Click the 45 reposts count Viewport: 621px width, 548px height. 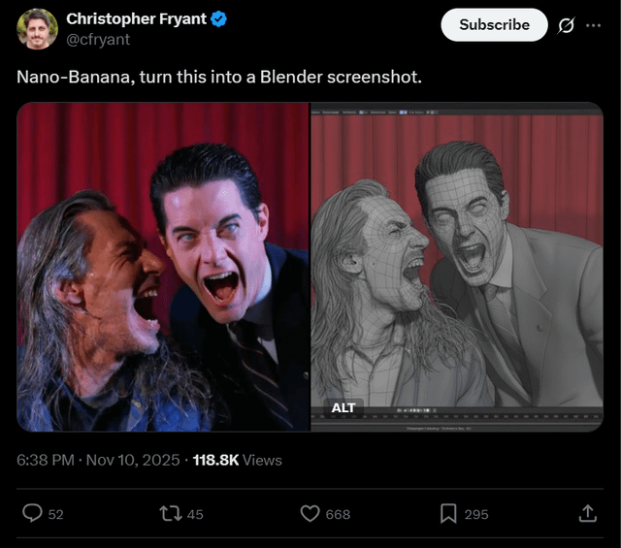tap(195, 514)
